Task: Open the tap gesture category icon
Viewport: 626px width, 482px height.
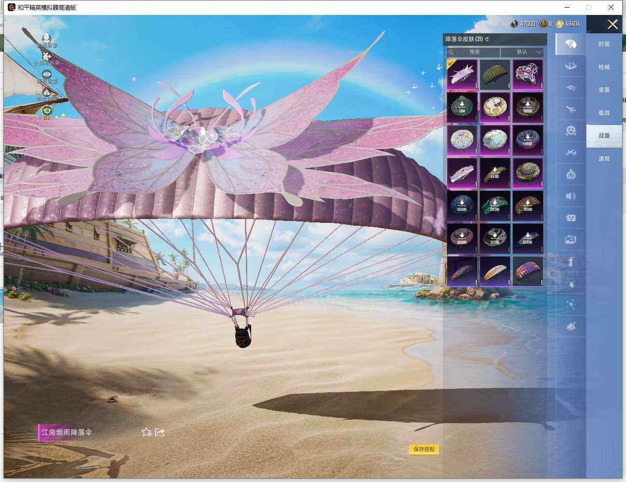Action: pos(570,283)
